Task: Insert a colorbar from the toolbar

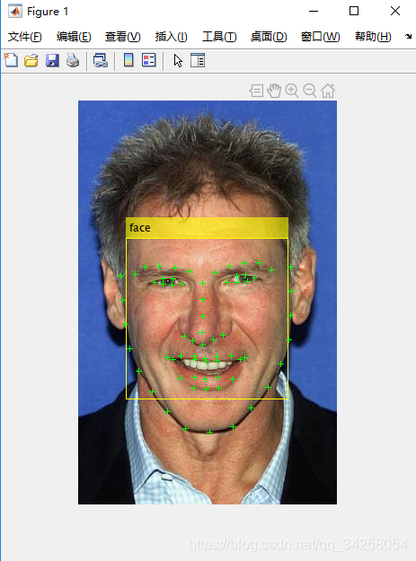Action: [x=128, y=60]
